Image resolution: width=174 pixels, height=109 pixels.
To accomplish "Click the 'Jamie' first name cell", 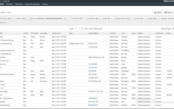I will pos(32,95).
